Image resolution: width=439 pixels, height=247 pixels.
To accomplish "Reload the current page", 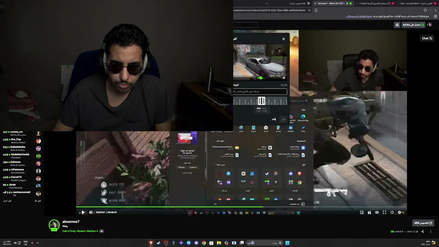I will click(x=425, y=10).
